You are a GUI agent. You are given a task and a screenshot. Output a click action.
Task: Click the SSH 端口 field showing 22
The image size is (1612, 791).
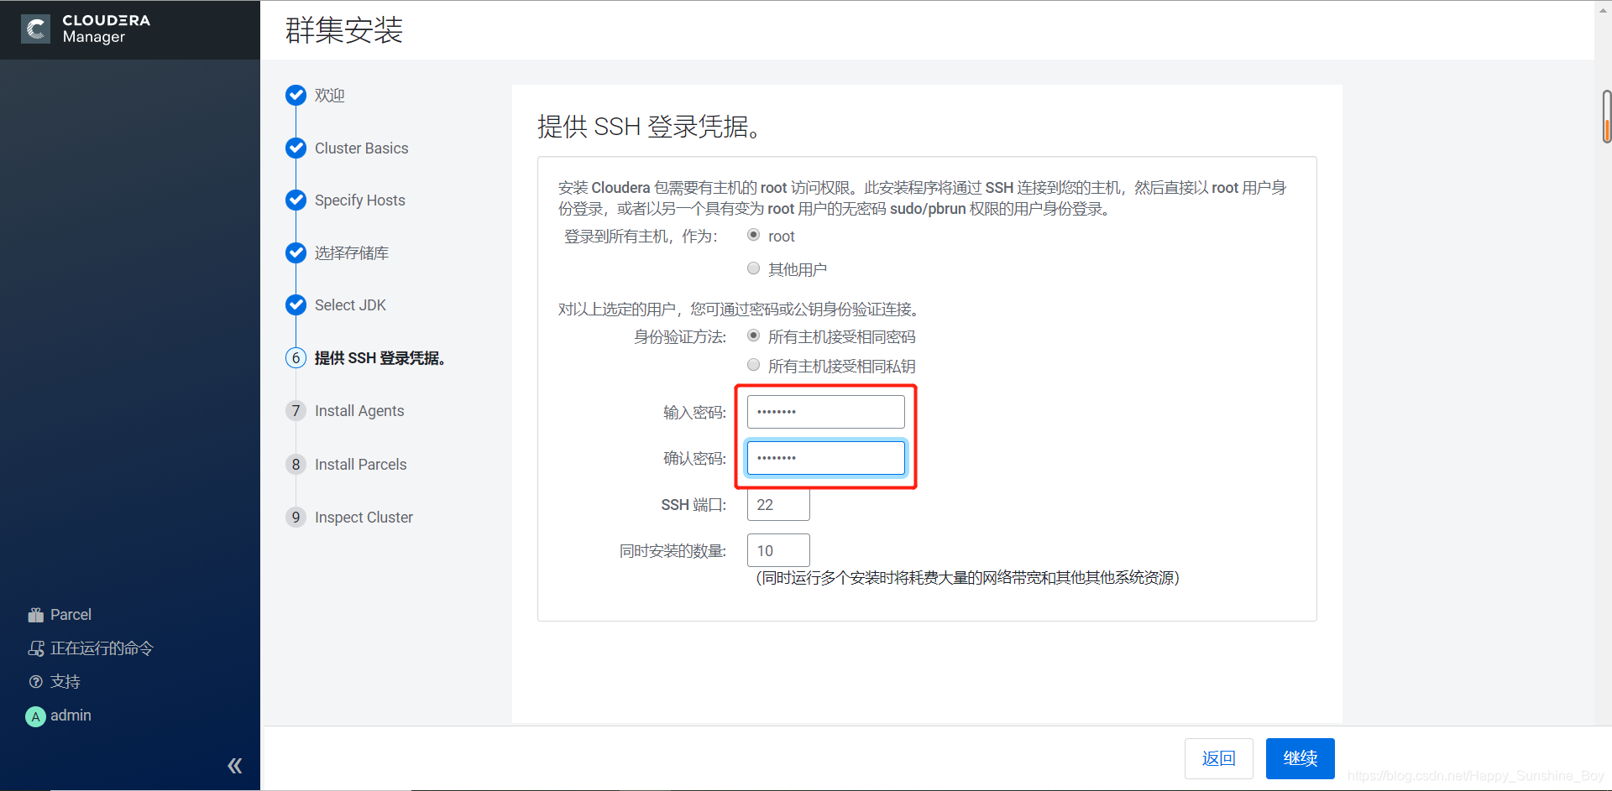pyautogui.click(x=777, y=504)
